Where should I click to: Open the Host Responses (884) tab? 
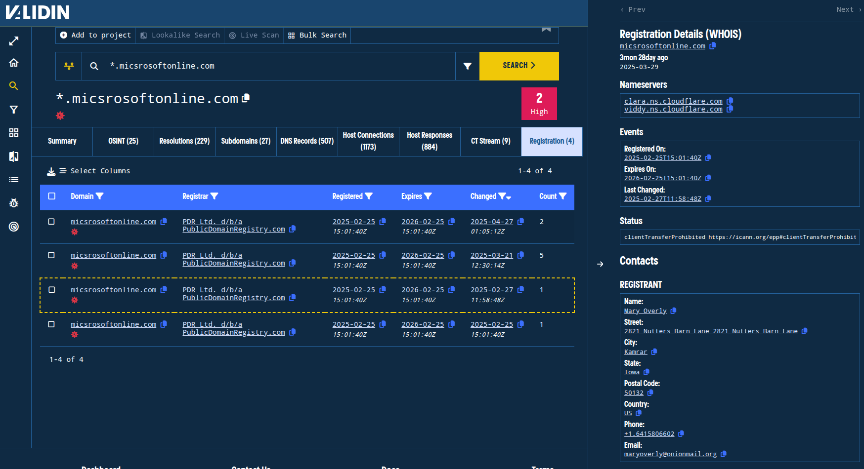click(x=430, y=142)
